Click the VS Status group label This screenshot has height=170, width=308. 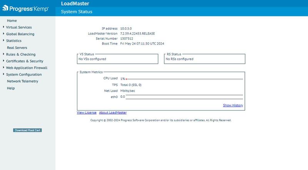click(x=87, y=54)
